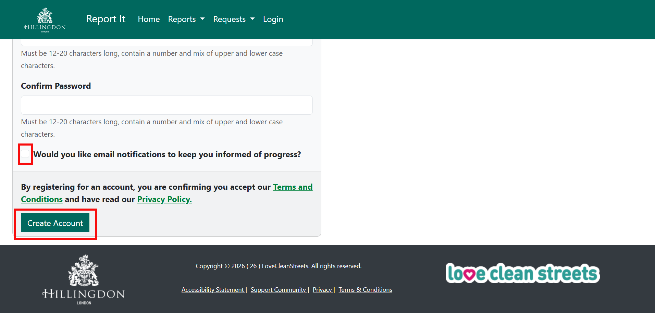Viewport: 655px width, 313px height.
Task: Click the Hillingdon London logo in header
Action: click(x=45, y=20)
